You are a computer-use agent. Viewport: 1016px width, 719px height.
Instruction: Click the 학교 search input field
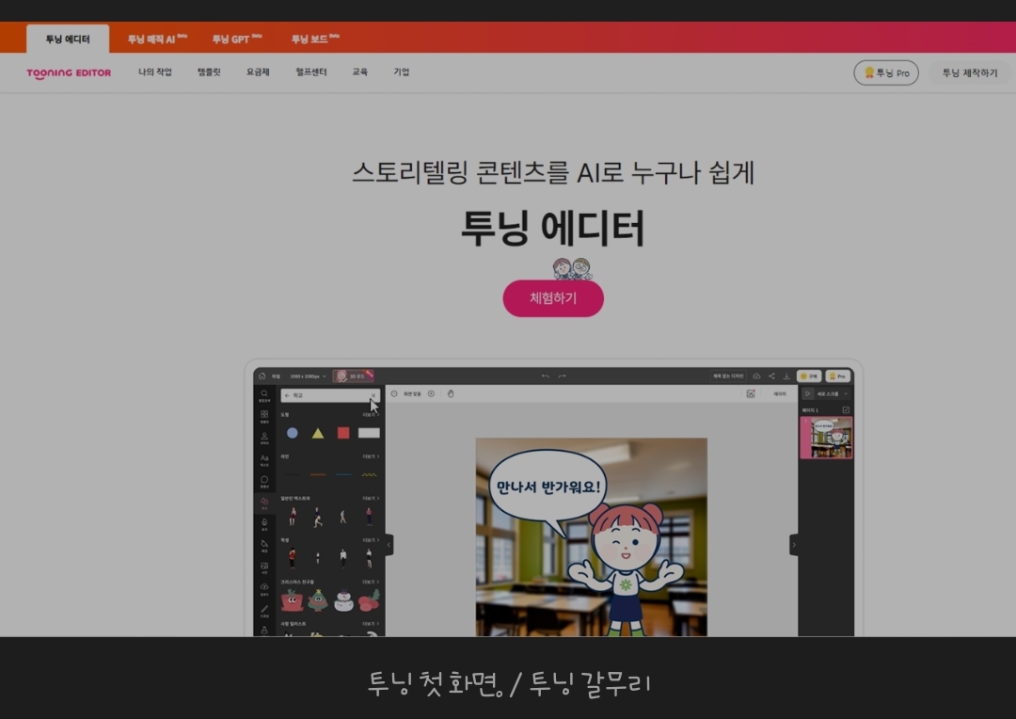coord(330,395)
